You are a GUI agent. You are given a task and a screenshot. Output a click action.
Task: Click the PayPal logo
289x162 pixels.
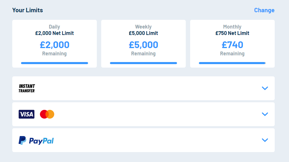[x=36, y=140]
